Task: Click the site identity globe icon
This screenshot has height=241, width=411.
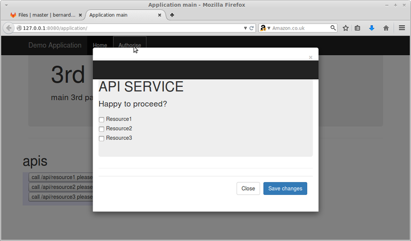Action: (x=19, y=28)
